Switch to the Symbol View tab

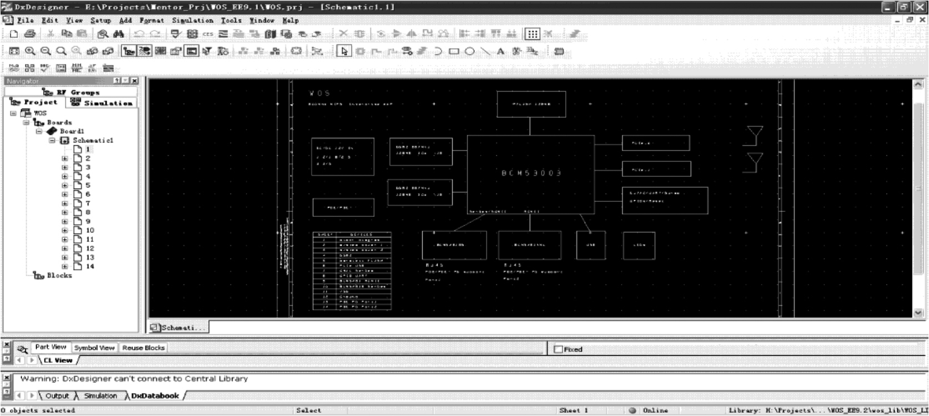(94, 348)
